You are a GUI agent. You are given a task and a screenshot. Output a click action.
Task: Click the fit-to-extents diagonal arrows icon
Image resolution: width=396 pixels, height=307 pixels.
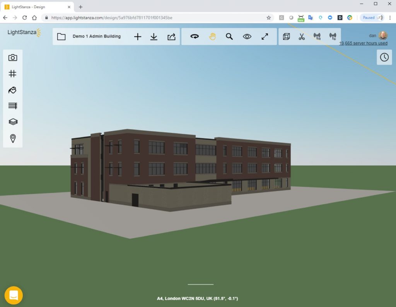tap(265, 37)
